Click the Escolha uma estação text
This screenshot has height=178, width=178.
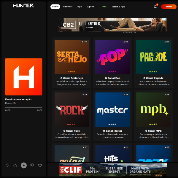[18, 99]
